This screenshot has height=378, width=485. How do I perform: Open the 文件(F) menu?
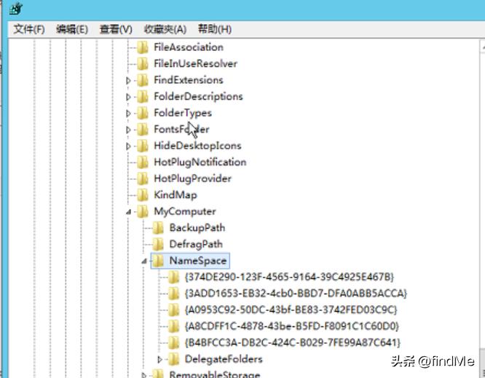(29, 29)
